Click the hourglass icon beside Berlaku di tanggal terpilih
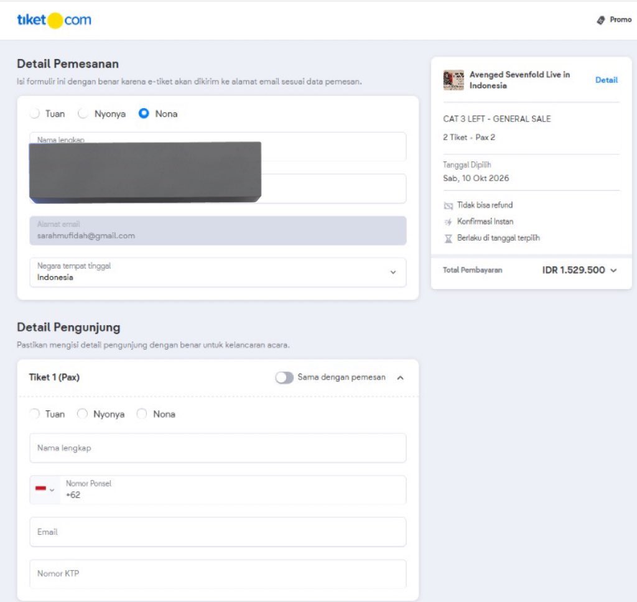Viewport: 637px width, 602px height. pyautogui.click(x=448, y=238)
